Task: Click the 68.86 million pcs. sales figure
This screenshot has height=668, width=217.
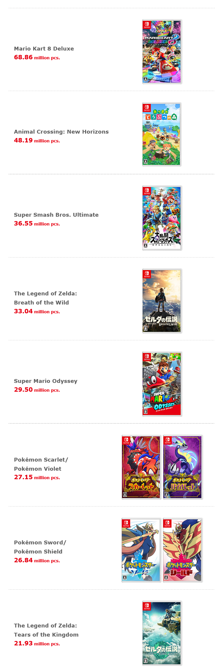Action: (37, 58)
